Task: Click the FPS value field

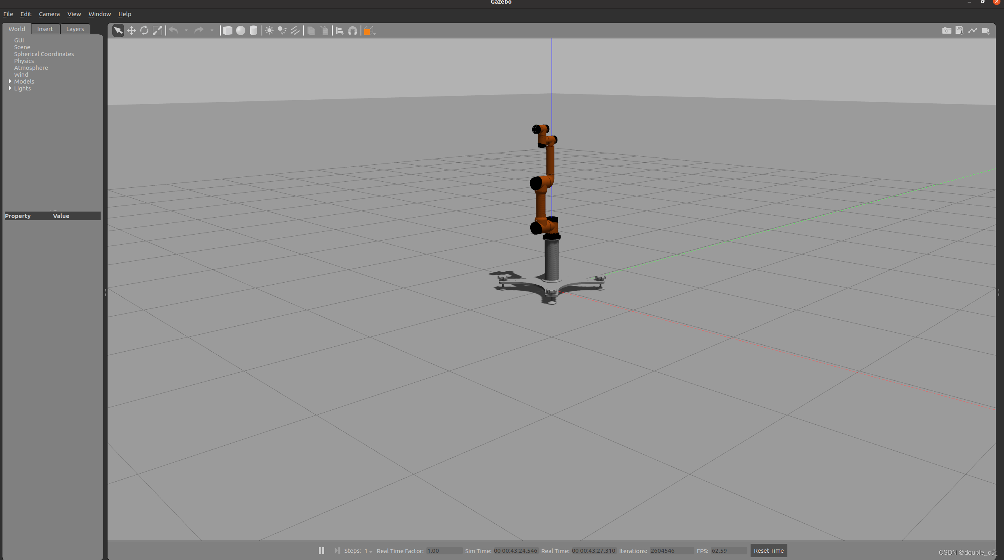Action: (729, 551)
